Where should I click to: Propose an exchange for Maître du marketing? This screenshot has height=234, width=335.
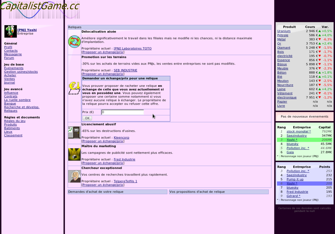coord(103,163)
